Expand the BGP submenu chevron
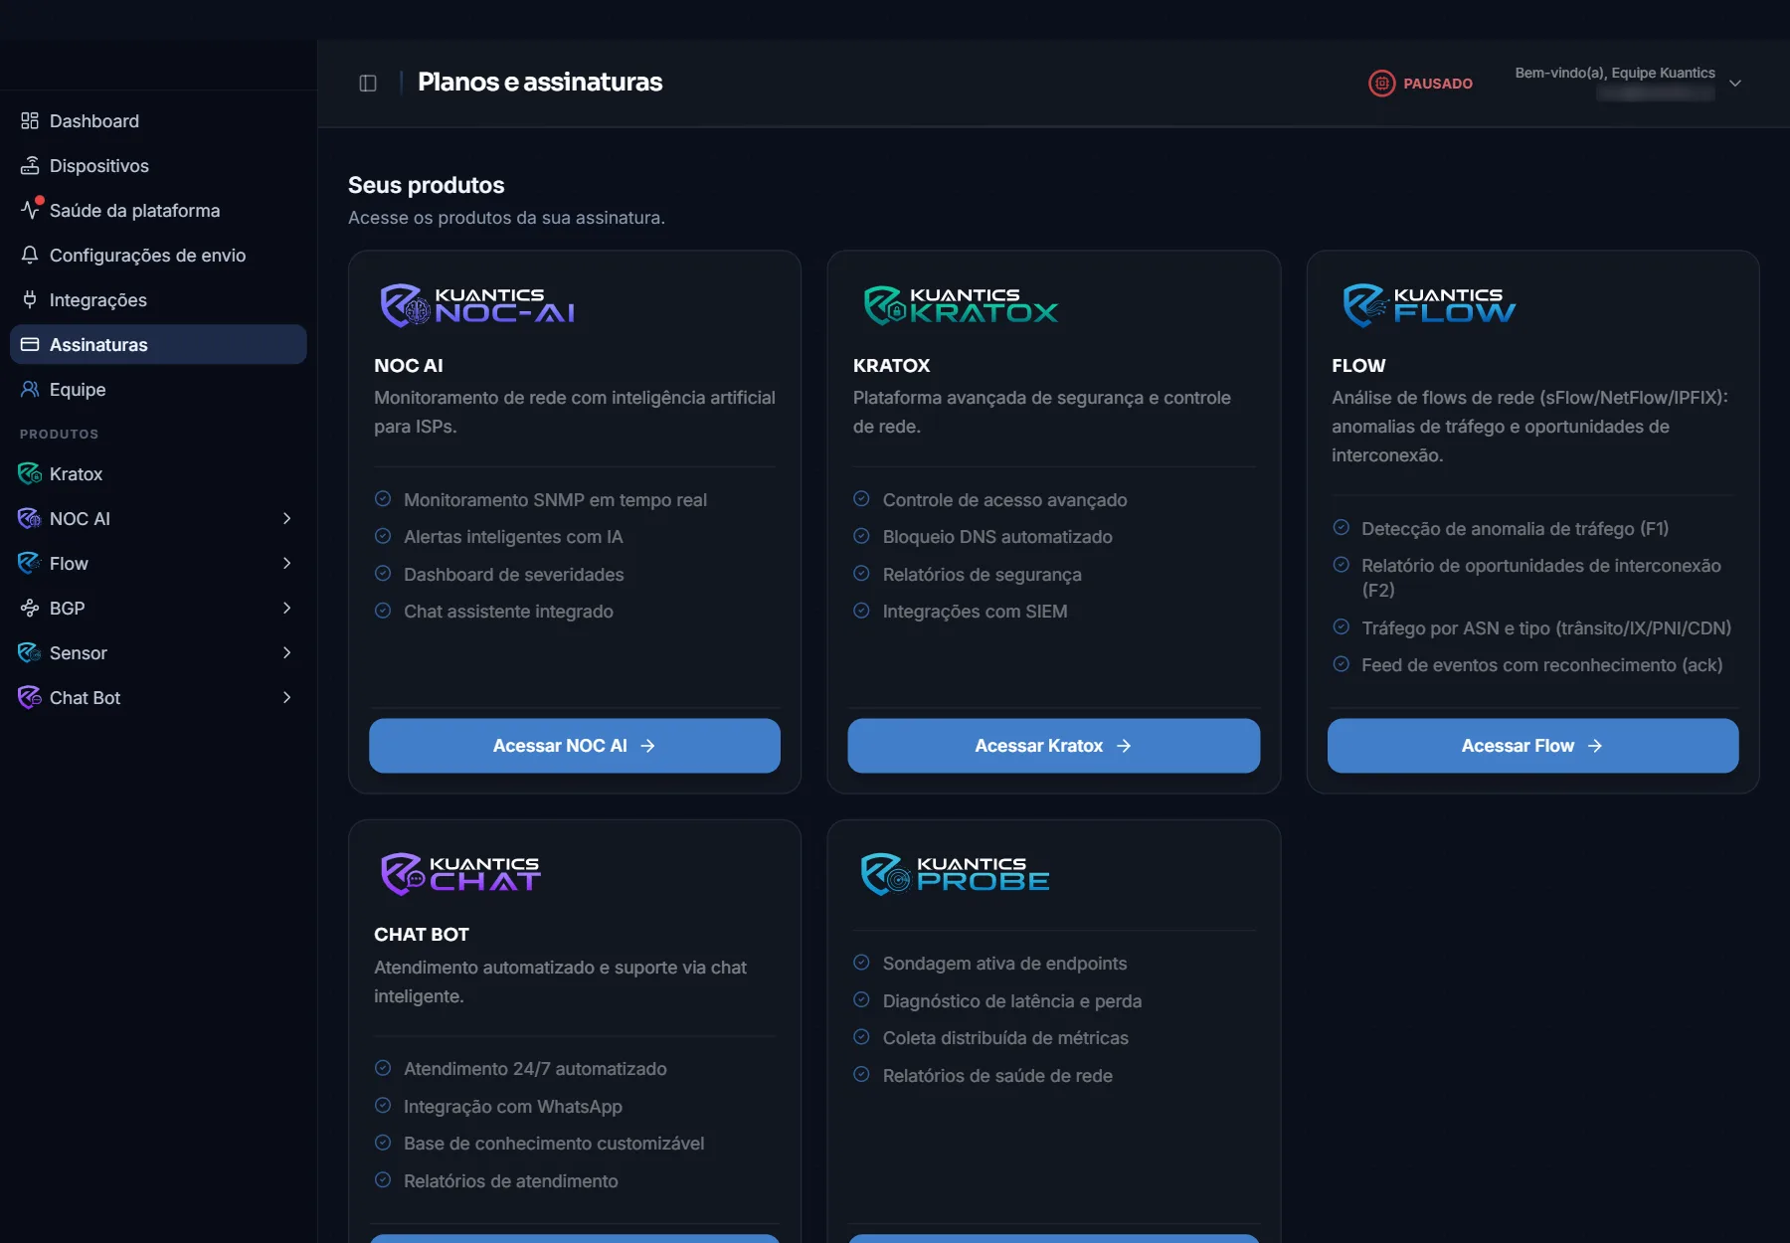The width and height of the screenshot is (1790, 1243). coord(286,608)
